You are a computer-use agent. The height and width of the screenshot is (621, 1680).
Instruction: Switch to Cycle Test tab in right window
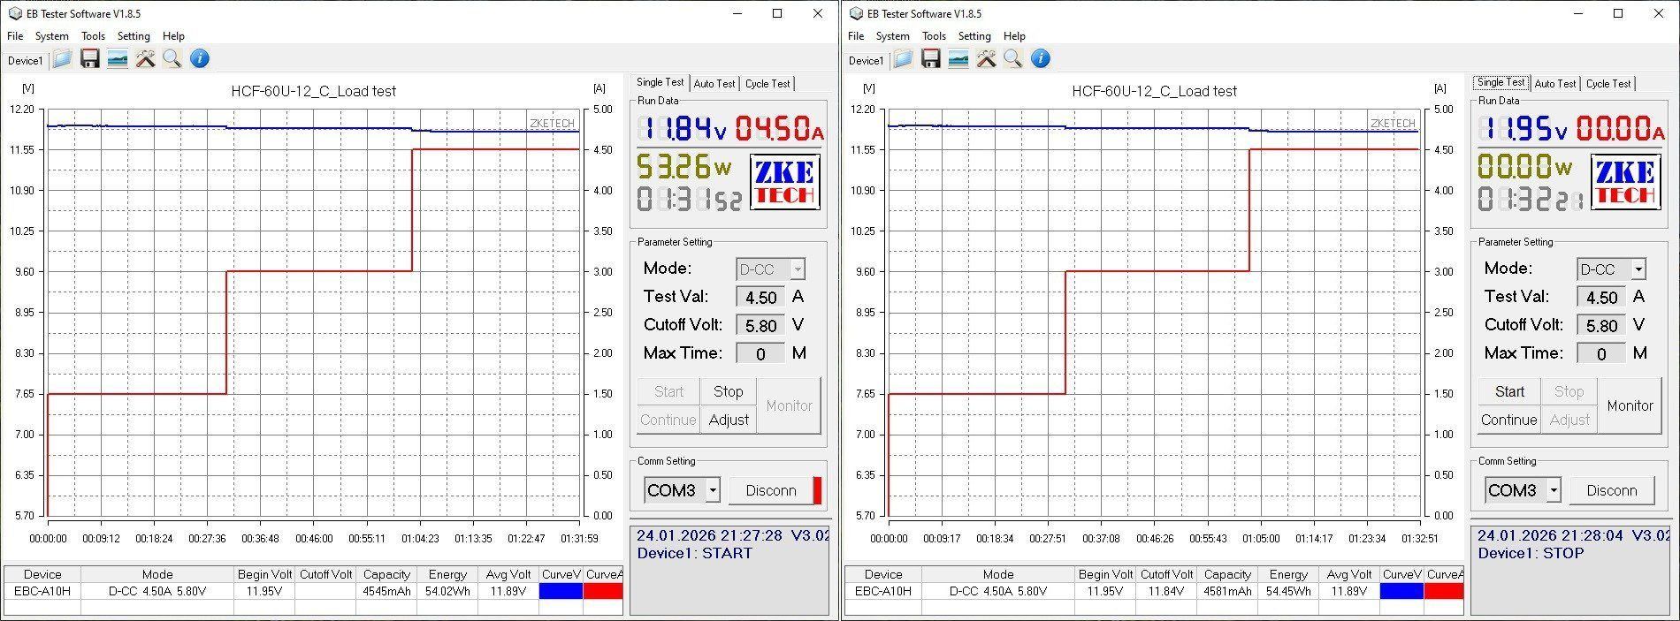(1607, 84)
